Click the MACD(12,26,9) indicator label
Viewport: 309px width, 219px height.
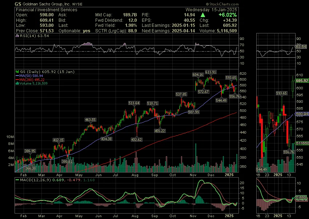click(36, 180)
